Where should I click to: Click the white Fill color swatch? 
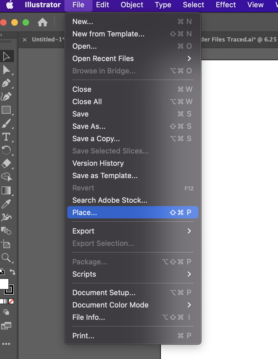(x=4, y=284)
